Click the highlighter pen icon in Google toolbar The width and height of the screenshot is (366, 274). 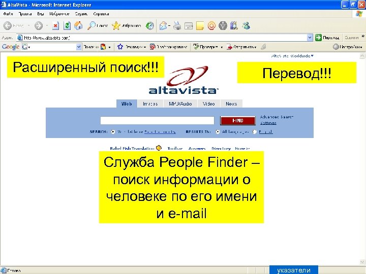[263, 47]
